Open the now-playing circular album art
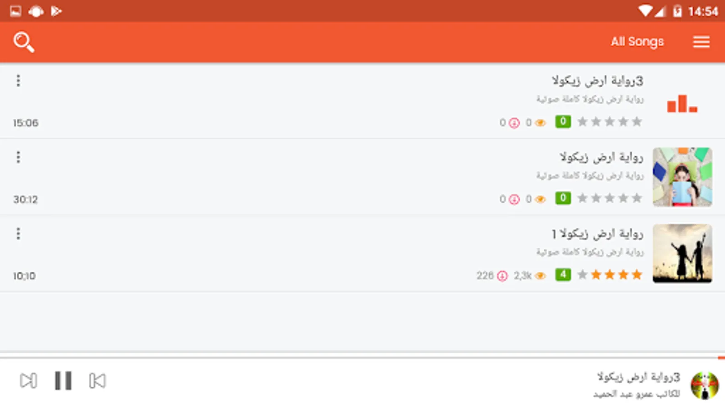This screenshot has width=725, height=408. click(x=705, y=385)
